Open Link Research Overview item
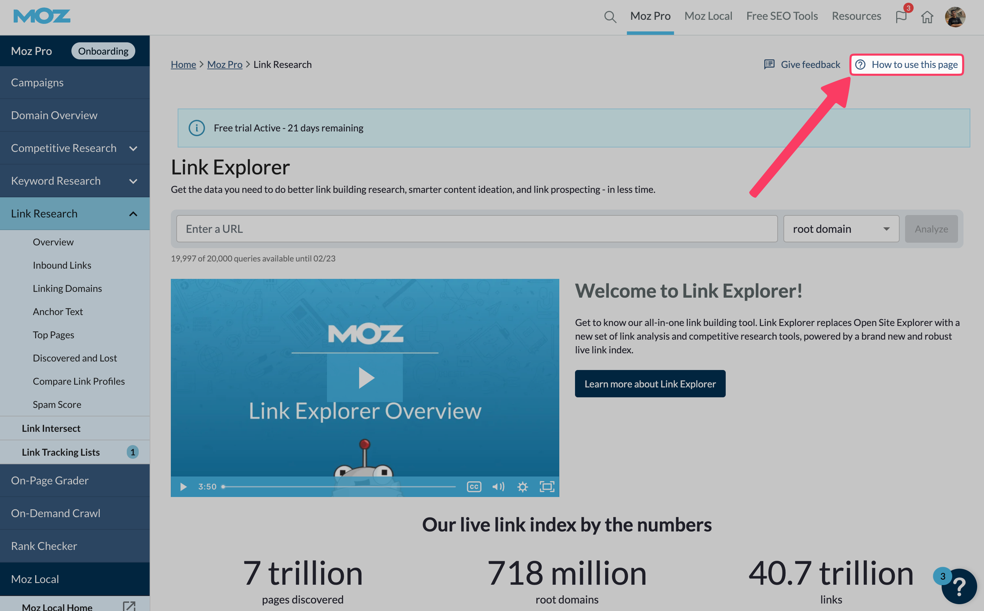Image resolution: width=984 pixels, height=611 pixels. tap(53, 242)
